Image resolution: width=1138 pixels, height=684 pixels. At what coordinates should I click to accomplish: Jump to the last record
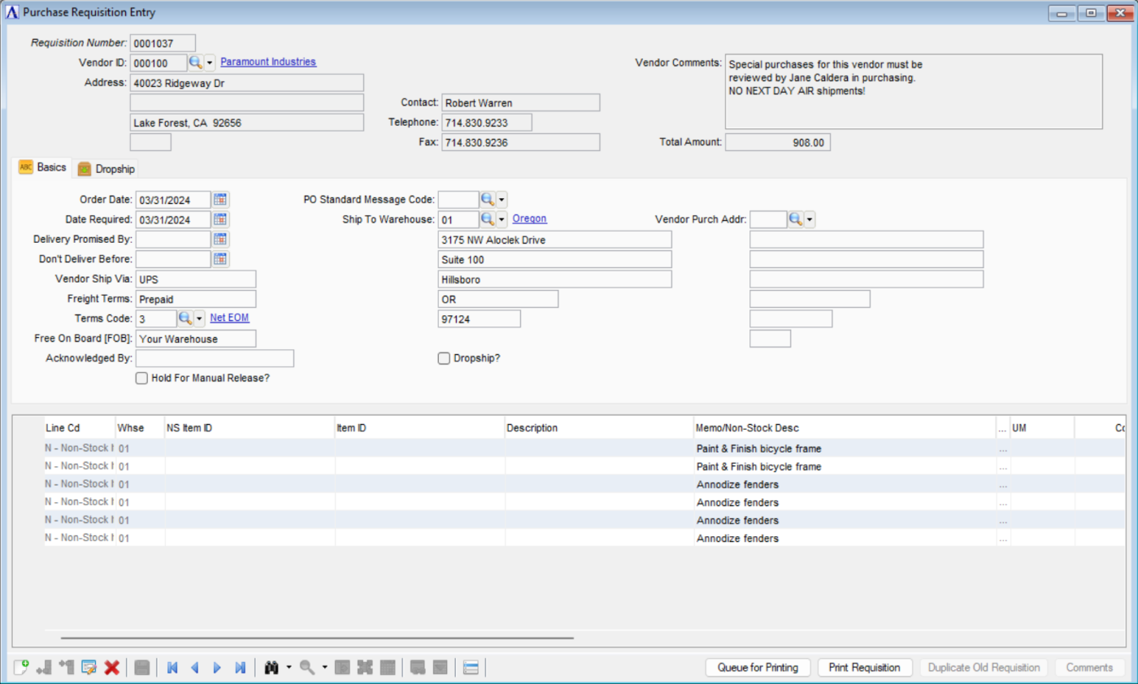240,667
